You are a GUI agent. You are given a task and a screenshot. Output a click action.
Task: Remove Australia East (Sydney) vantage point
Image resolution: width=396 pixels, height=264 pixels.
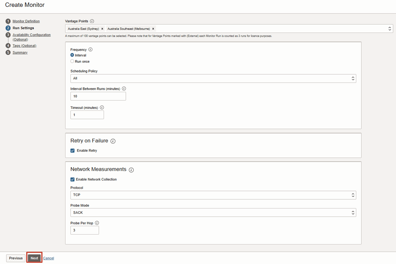tap(102, 29)
